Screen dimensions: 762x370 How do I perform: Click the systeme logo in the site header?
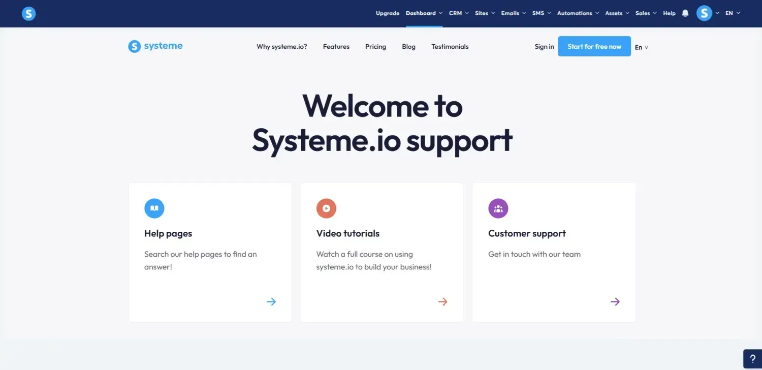[155, 46]
